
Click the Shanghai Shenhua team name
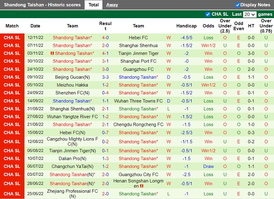tap(138, 45)
